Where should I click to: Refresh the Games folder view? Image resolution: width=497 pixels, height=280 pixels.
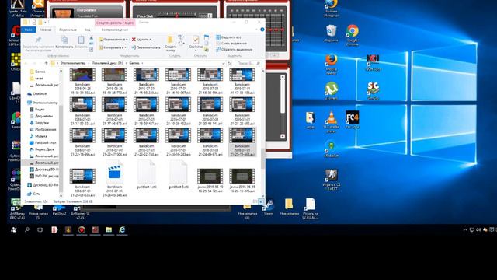coord(229,63)
